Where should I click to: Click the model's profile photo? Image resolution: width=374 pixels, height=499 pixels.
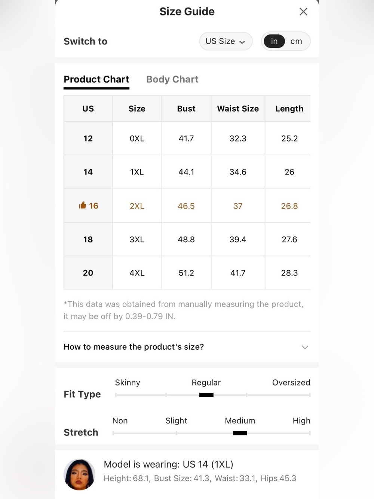coord(79,475)
